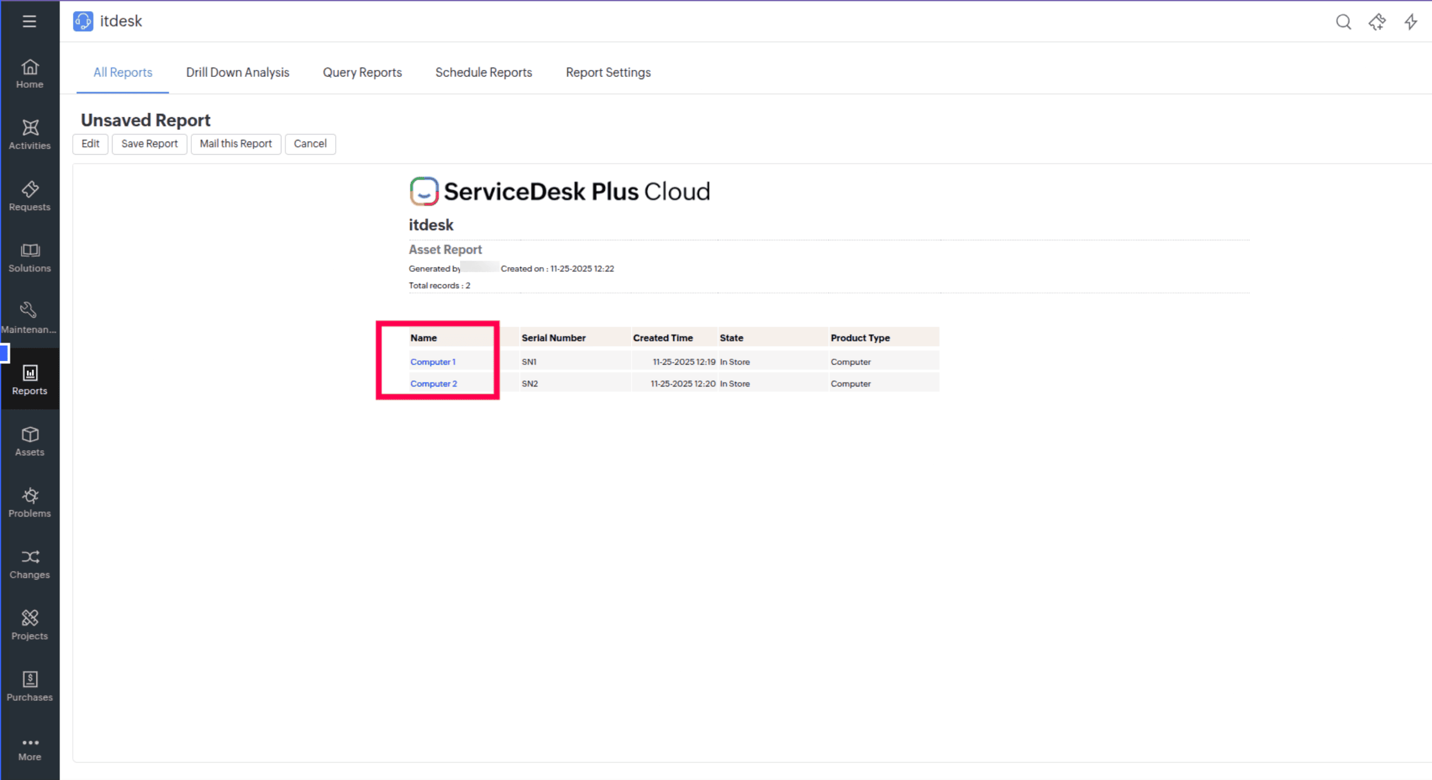The width and height of the screenshot is (1432, 780).
Task: Click the Save Report button
Action: point(149,144)
